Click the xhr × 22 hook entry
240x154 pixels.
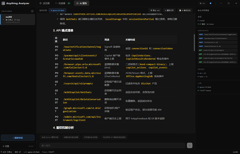(202, 73)
